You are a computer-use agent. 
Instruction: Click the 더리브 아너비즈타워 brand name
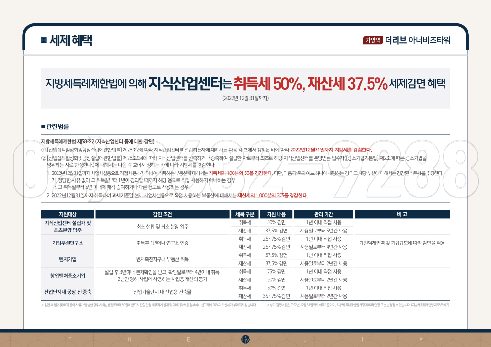click(418, 40)
